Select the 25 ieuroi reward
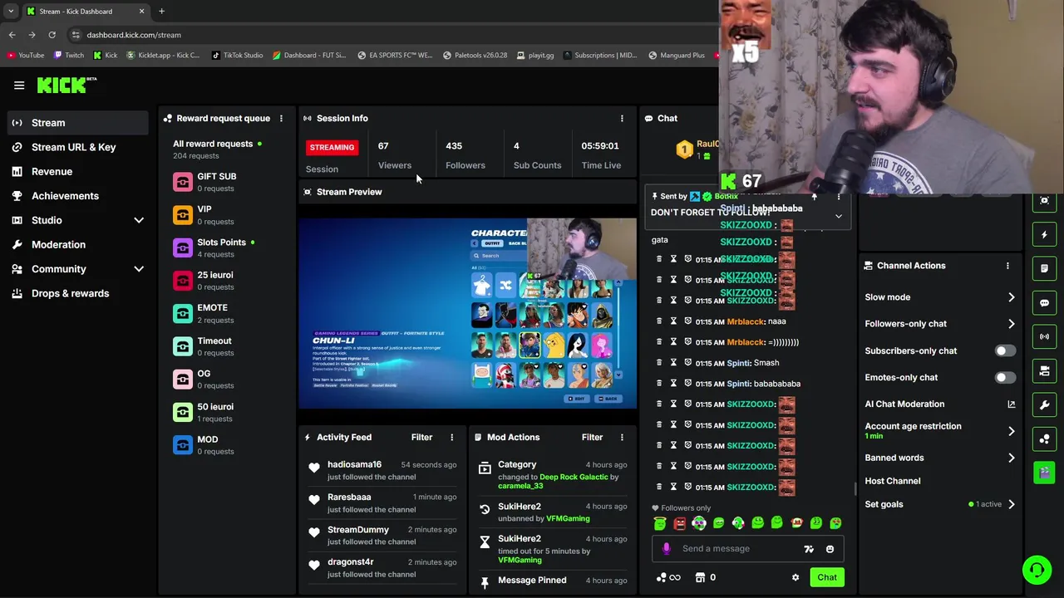Screen dimensions: 1064x598 pyautogui.click(x=226, y=281)
